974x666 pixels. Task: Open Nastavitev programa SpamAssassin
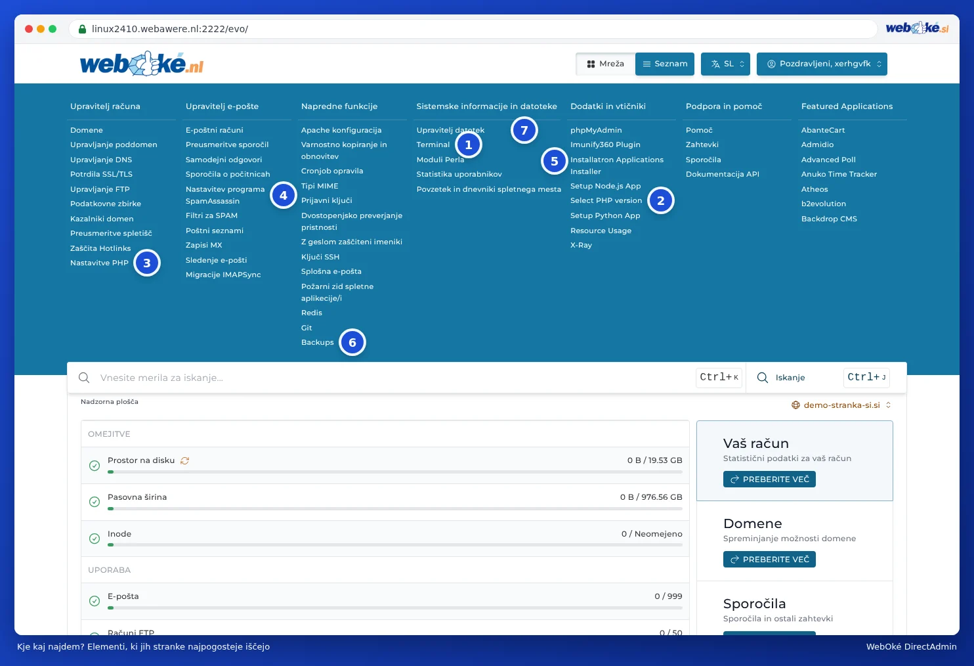[x=225, y=195]
